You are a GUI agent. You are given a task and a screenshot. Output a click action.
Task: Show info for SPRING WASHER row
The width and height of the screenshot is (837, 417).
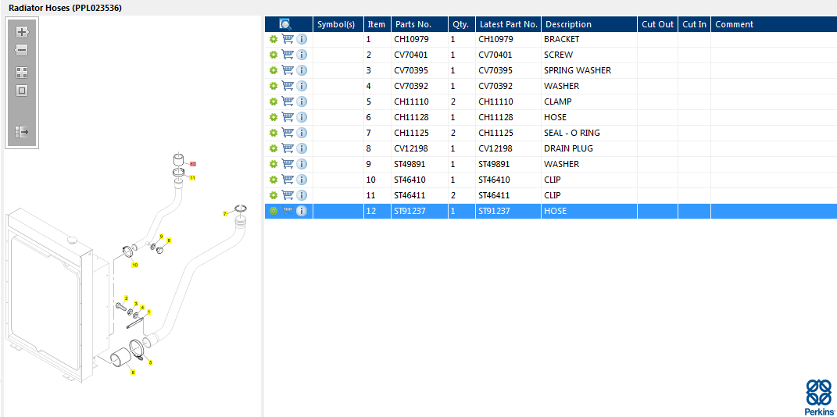[x=302, y=70]
